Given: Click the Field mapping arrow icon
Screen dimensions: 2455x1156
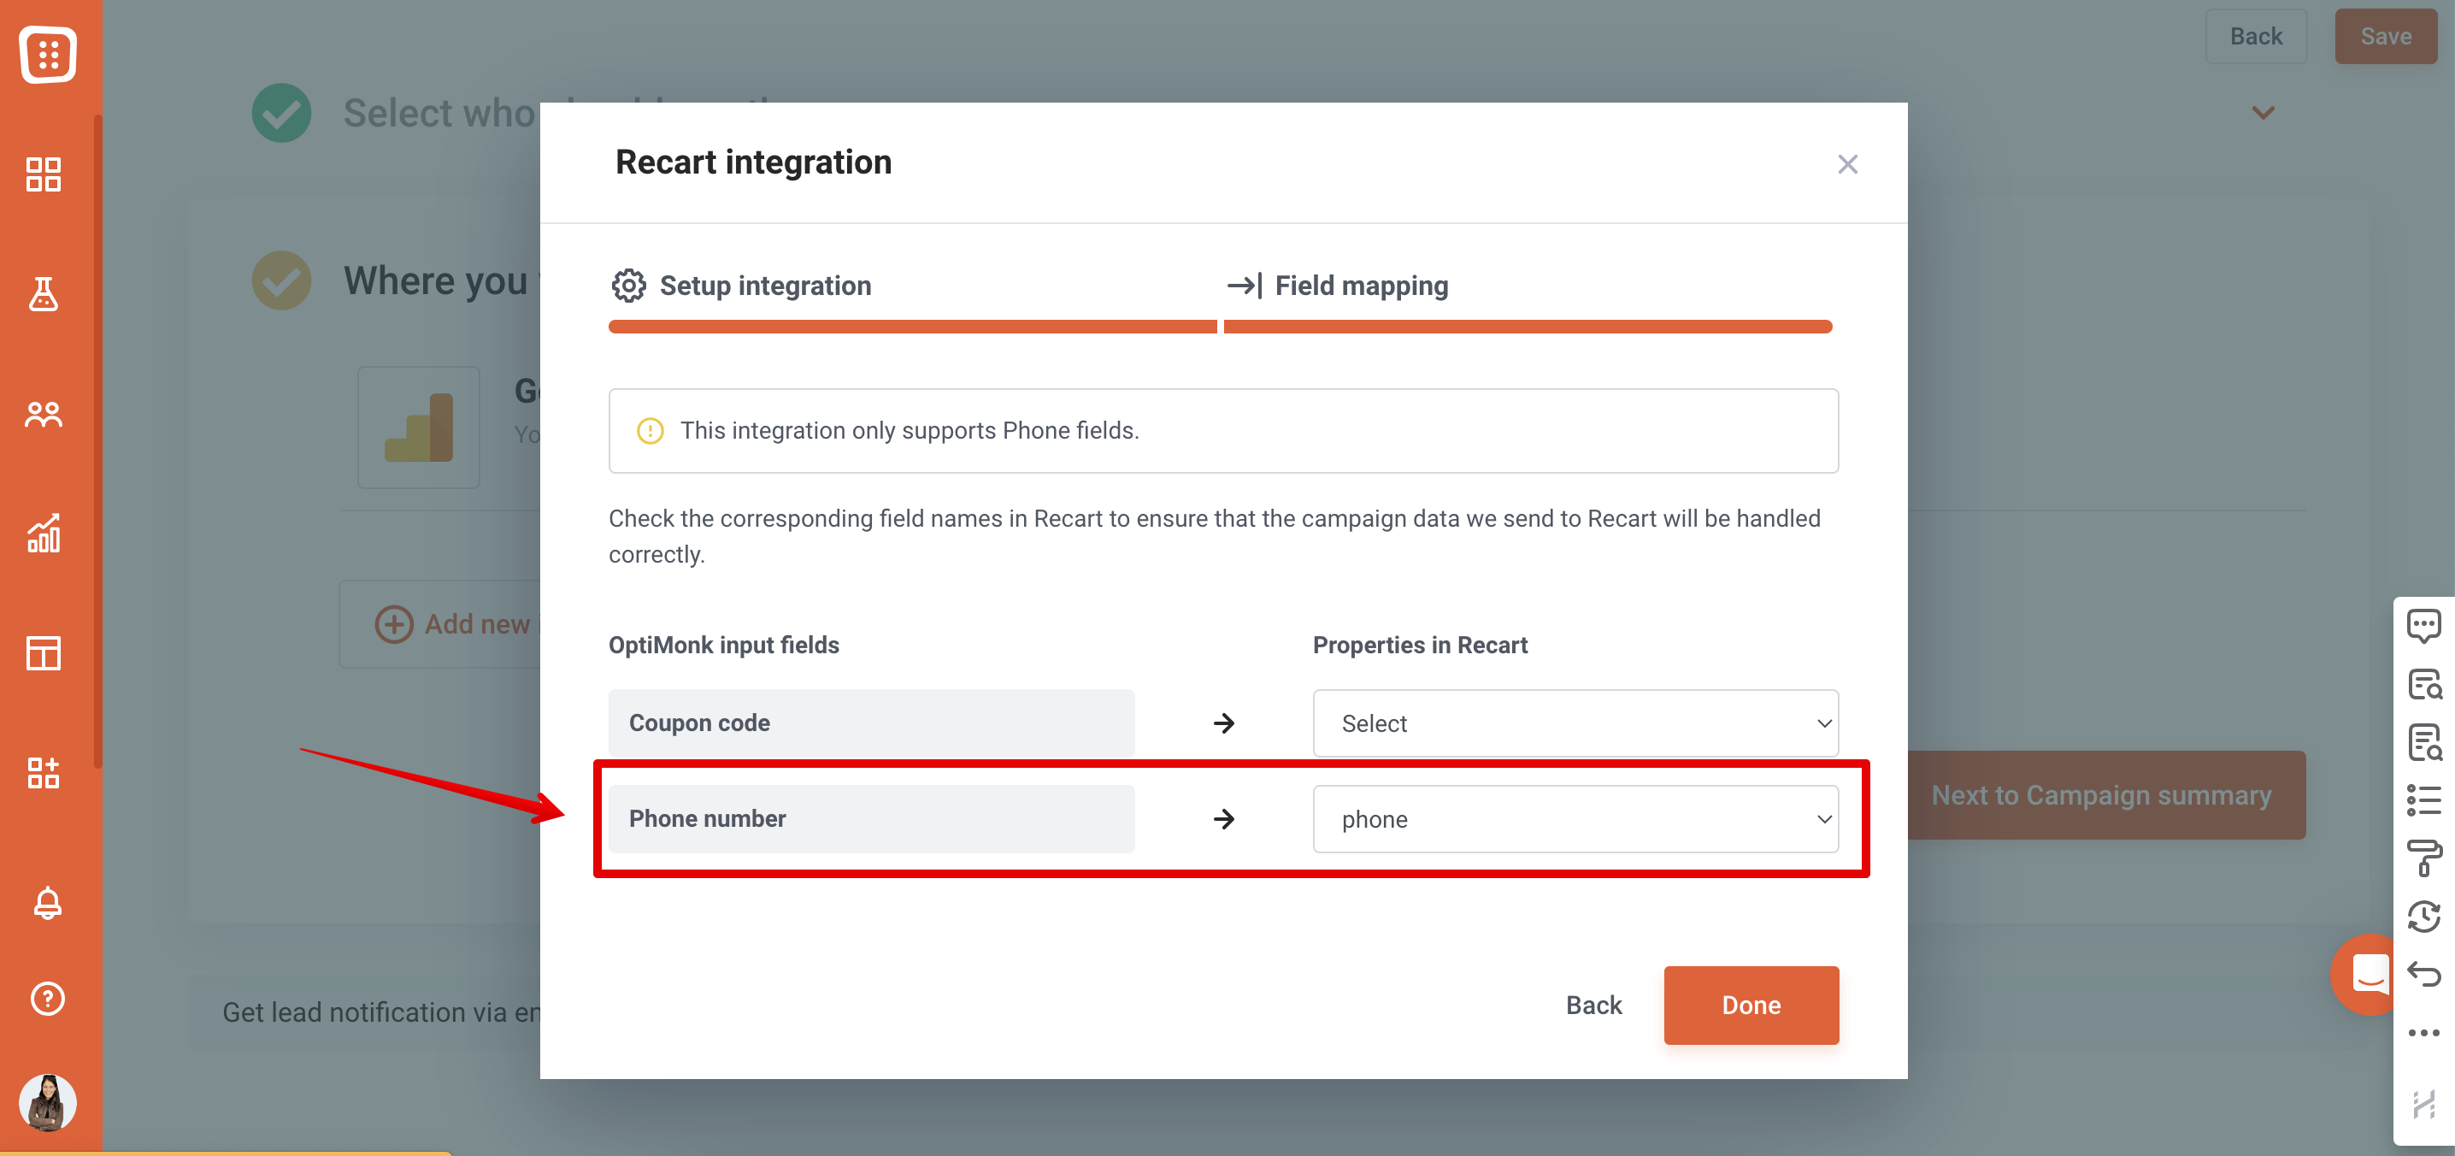Looking at the screenshot, I should click(1245, 286).
